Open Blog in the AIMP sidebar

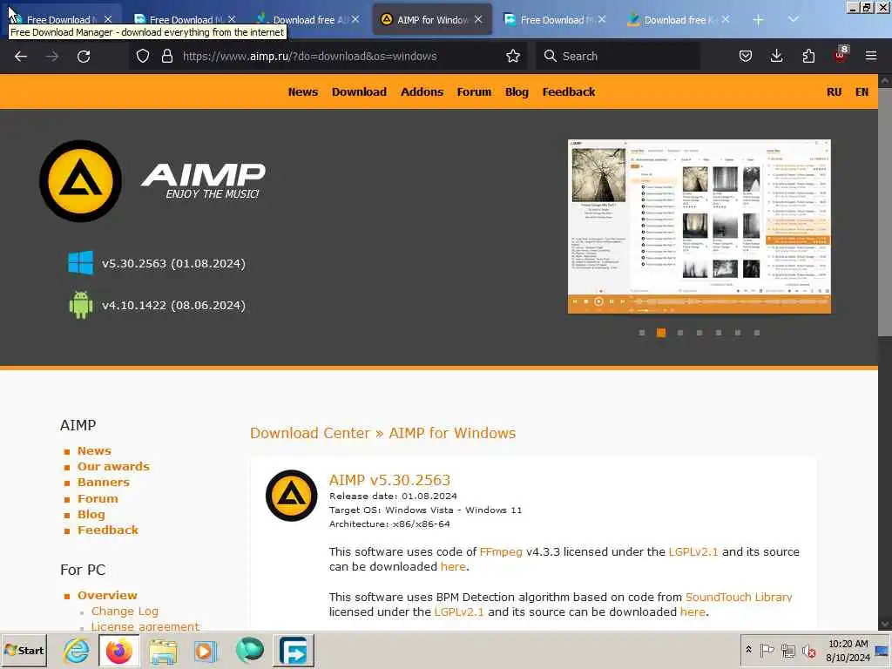point(91,514)
